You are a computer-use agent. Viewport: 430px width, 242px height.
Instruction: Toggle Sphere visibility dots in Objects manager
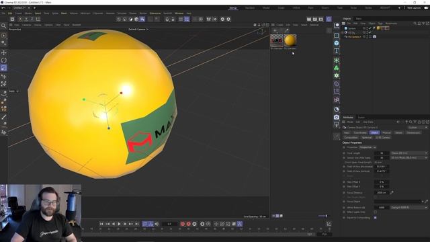(368, 28)
